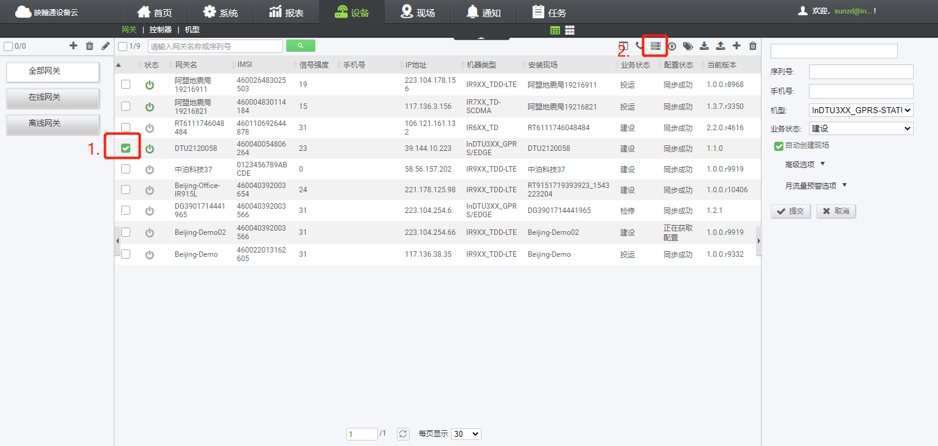Select the 在线网关 filter button

(x=53, y=97)
